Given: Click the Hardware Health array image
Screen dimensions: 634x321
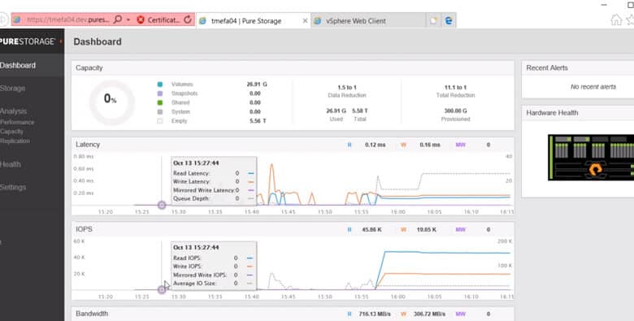Looking at the screenshot, I should tap(591, 158).
